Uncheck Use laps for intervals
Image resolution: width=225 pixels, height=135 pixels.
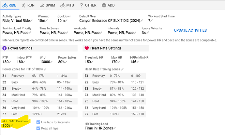(38, 122)
